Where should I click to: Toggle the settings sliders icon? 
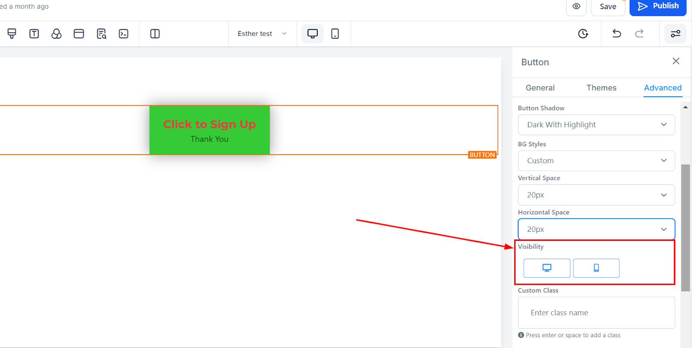[x=676, y=34]
